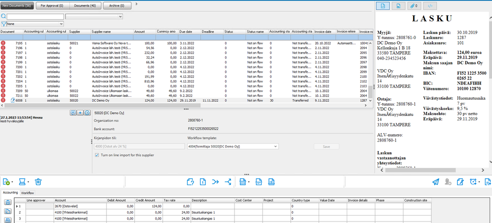Screen dimensions: 492x223
Task: Expand the save template icon dropdown arrow
Action: [249, 182]
